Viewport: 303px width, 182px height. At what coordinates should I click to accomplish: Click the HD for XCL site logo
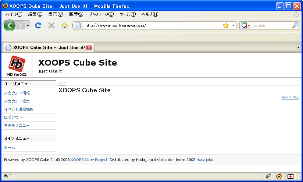[17, 66]
